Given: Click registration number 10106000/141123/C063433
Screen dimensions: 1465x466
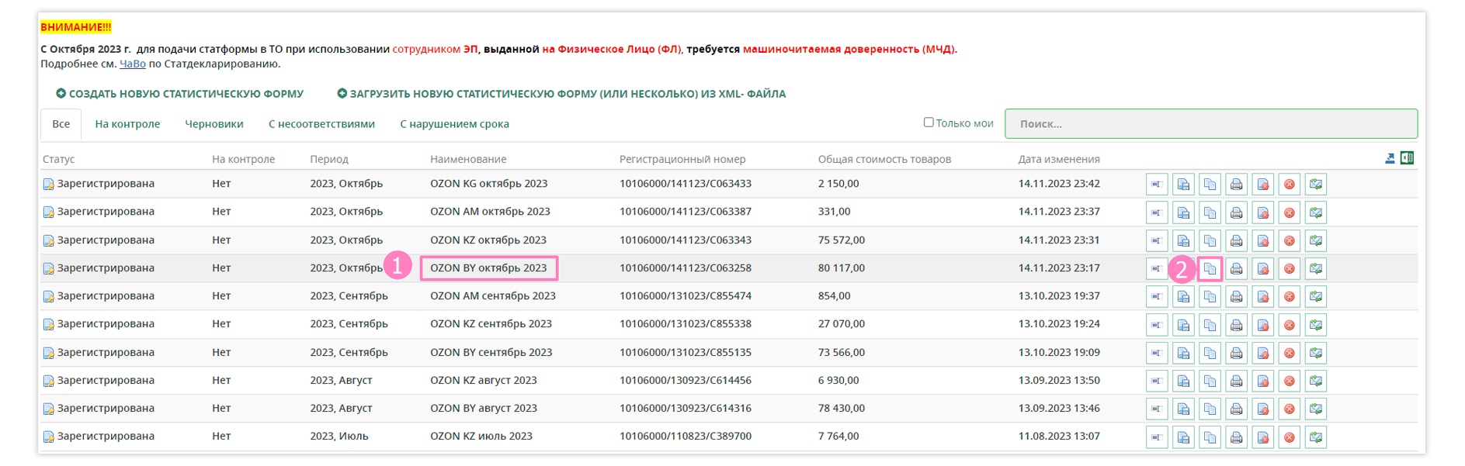Looking at the screenshot, I should (686, 184).
